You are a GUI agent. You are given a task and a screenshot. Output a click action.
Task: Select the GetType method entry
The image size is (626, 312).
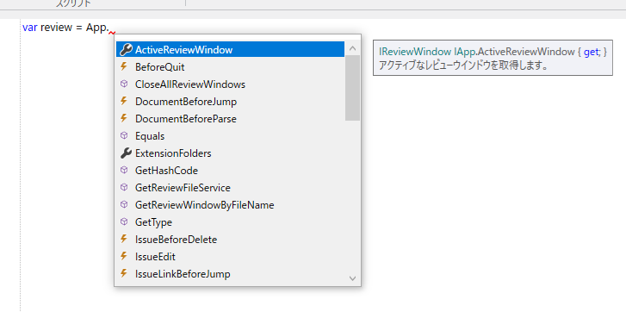[231, 222]
